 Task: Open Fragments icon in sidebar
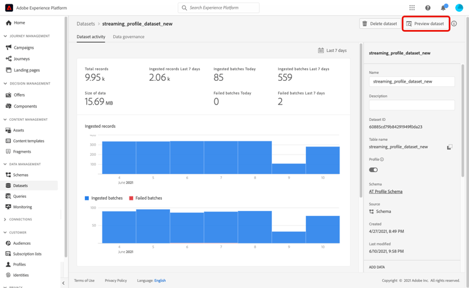(x=8, y=152)
